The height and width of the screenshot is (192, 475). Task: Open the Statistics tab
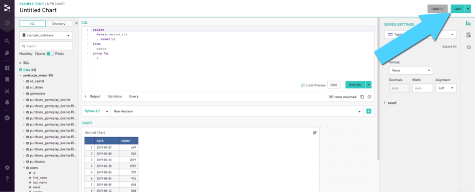[x=114, y=96]
